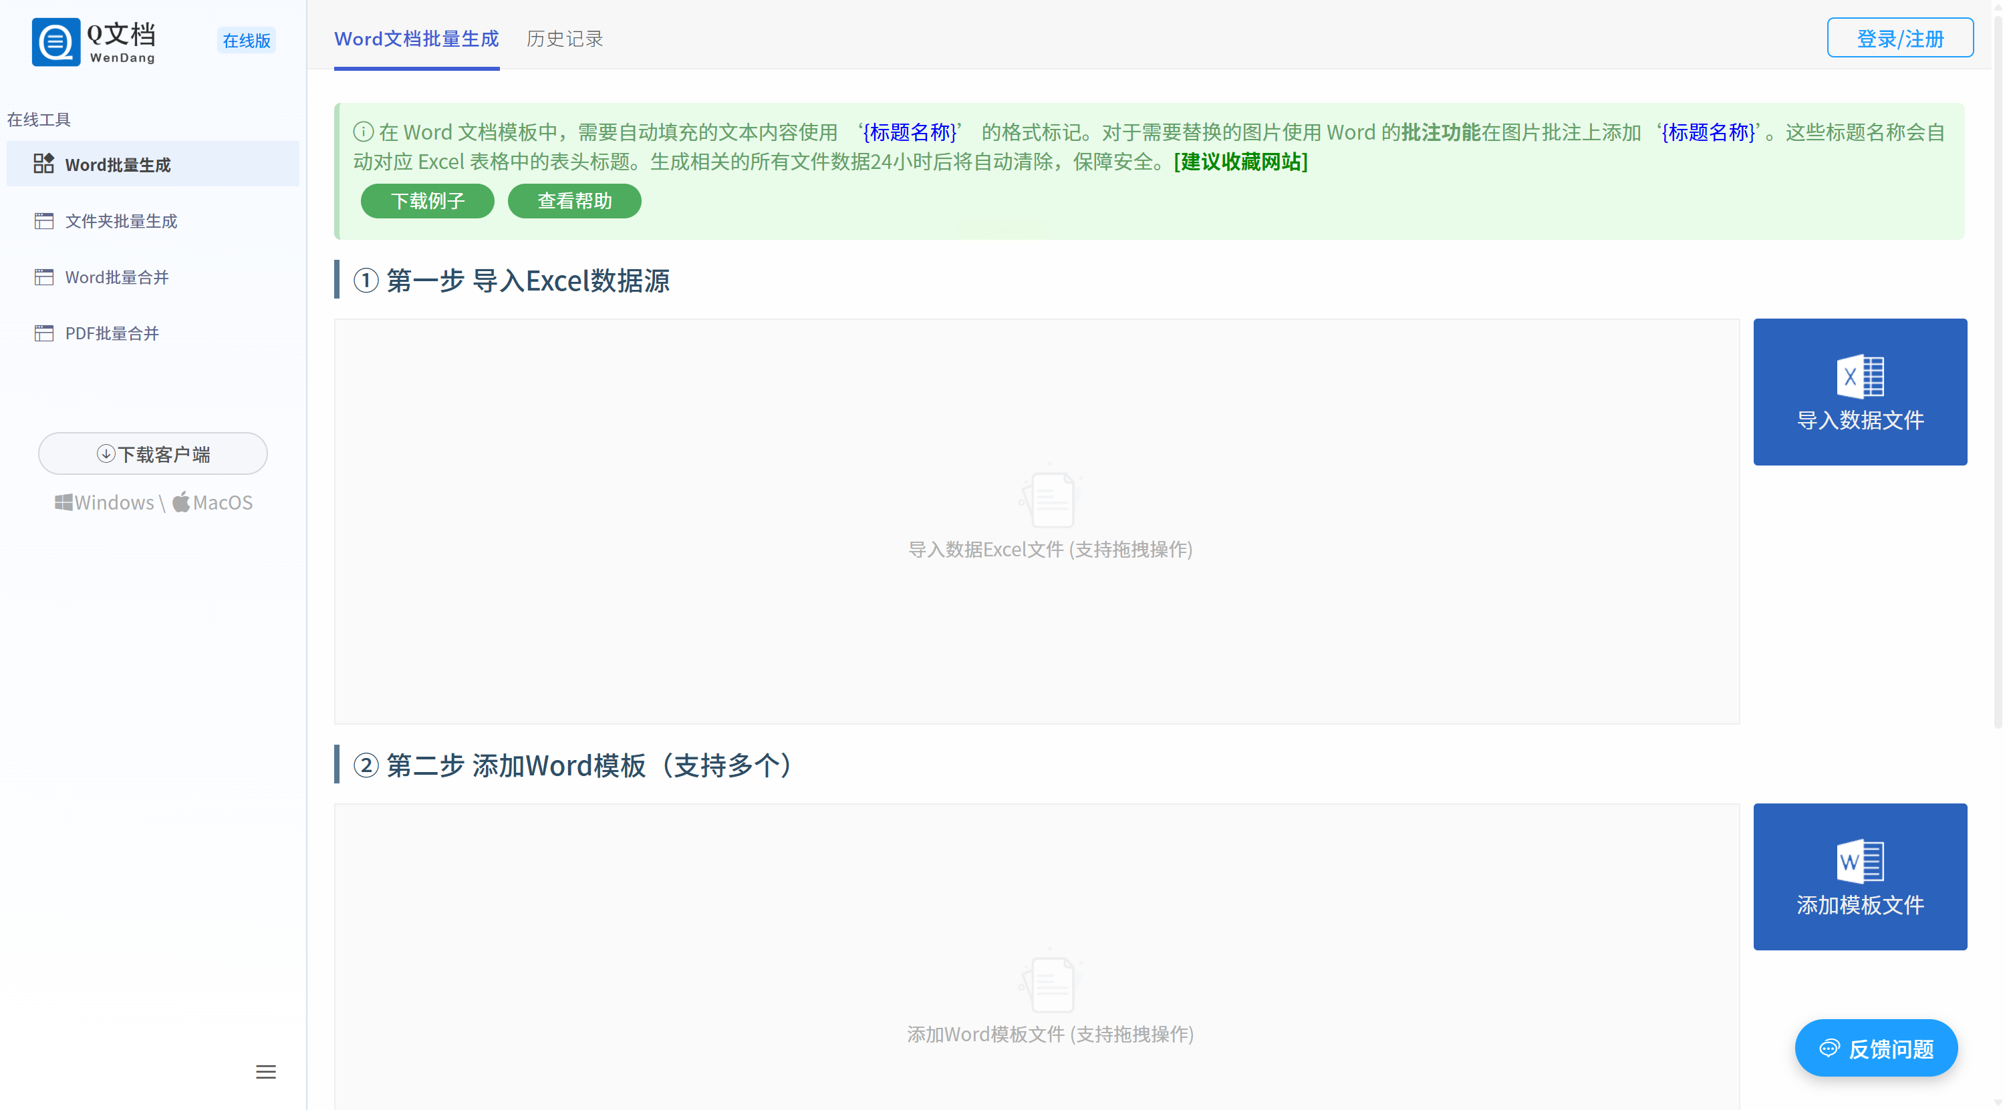
Task: Click the 文件夹批量生成 sidebar icon
Action: point(43,221)
